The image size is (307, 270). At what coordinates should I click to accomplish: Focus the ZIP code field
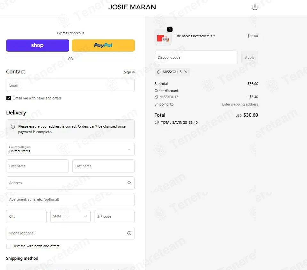[114, 216]
